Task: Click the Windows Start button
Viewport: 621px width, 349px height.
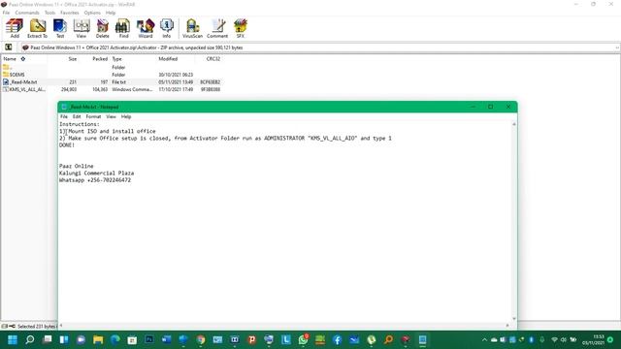Action: (x=13, y=339)
